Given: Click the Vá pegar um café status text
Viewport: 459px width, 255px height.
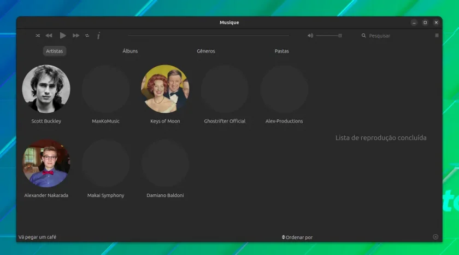Looking at the screenshot, I should coord(38,237).
